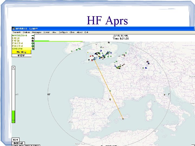The image size is (195, 146).
Task: Click the zoom out minus button
Action: coord(13,122)
